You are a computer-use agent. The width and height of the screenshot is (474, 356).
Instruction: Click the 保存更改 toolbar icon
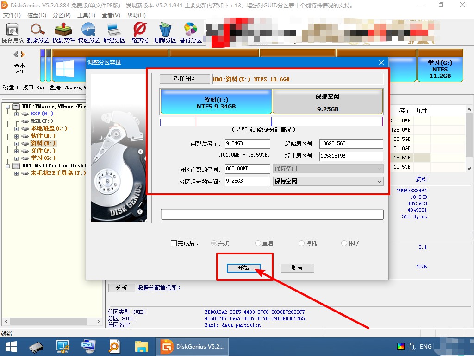click(x=12, y=33)
